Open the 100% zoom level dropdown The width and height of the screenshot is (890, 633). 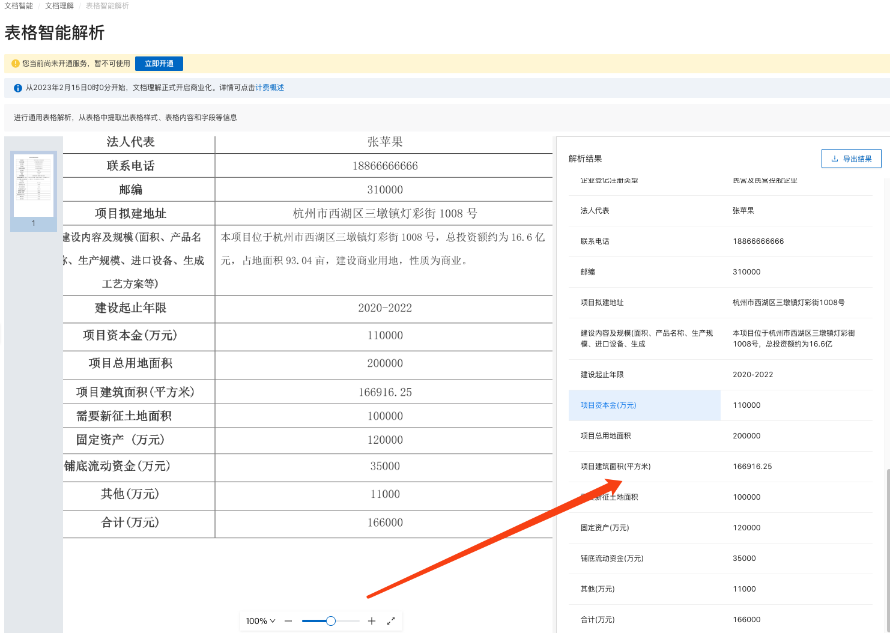261,621
